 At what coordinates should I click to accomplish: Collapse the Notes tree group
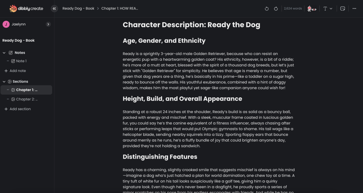pyautogui.click(x=4, y=53)
